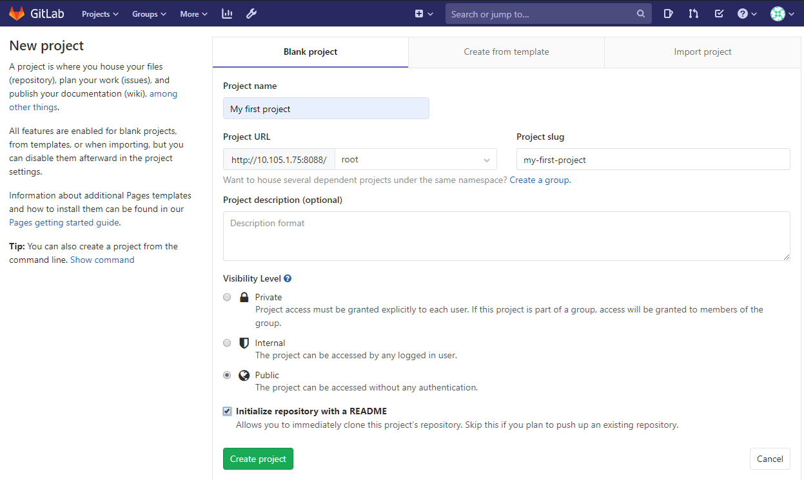The height and width of the screenshot is (480, 804).
Task: Click the http://10.105.1.75:8088/ URL prefix
Action: [279, 159]
